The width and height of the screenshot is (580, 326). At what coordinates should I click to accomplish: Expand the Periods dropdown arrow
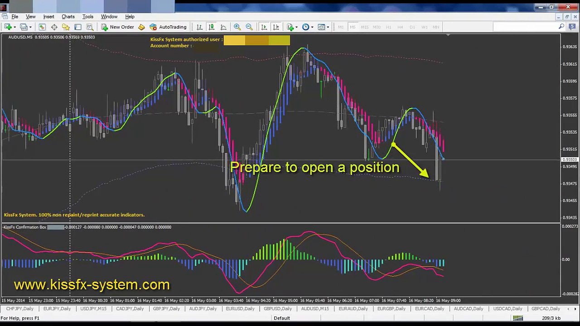click(312, 27)
